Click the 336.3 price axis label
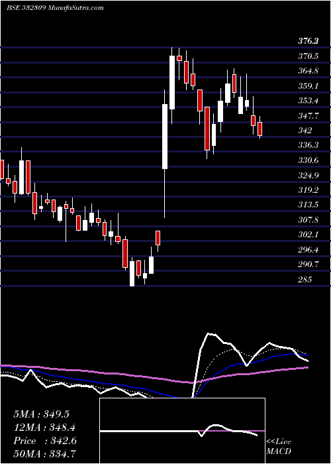 click(308, 145)
